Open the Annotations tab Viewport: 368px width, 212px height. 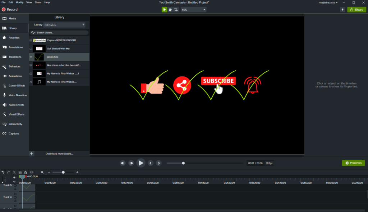(14, 47)
